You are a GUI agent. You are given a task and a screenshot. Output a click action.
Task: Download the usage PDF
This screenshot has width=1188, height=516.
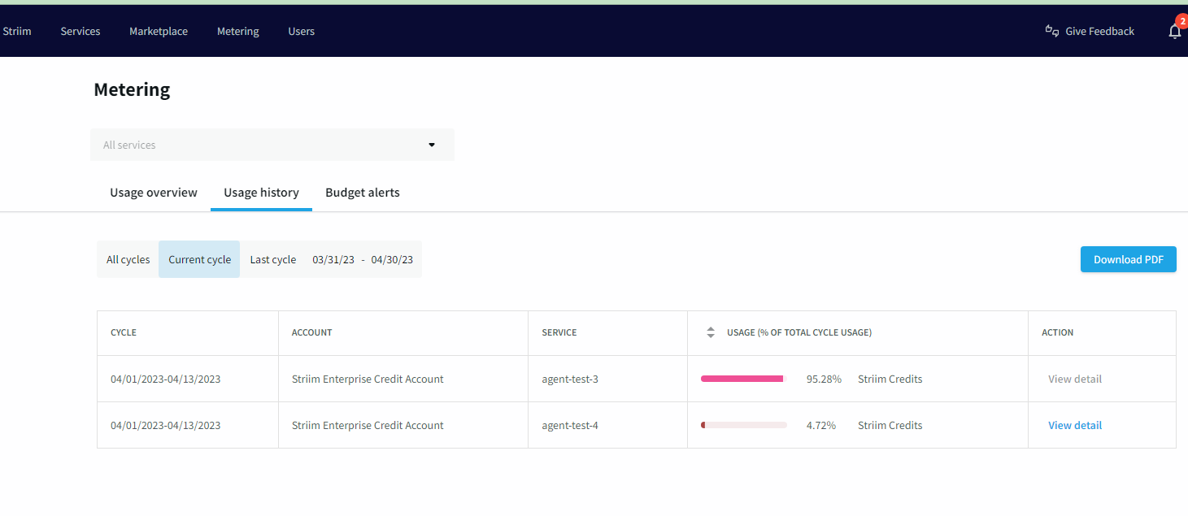point(1129,259)
